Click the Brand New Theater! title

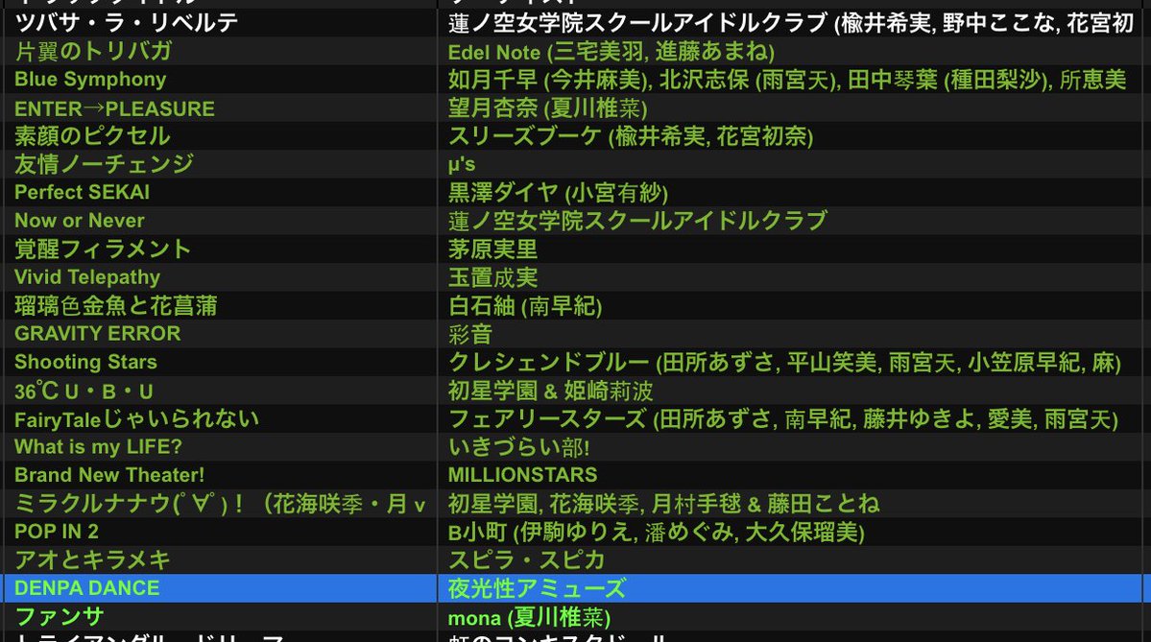coord(109,475)
